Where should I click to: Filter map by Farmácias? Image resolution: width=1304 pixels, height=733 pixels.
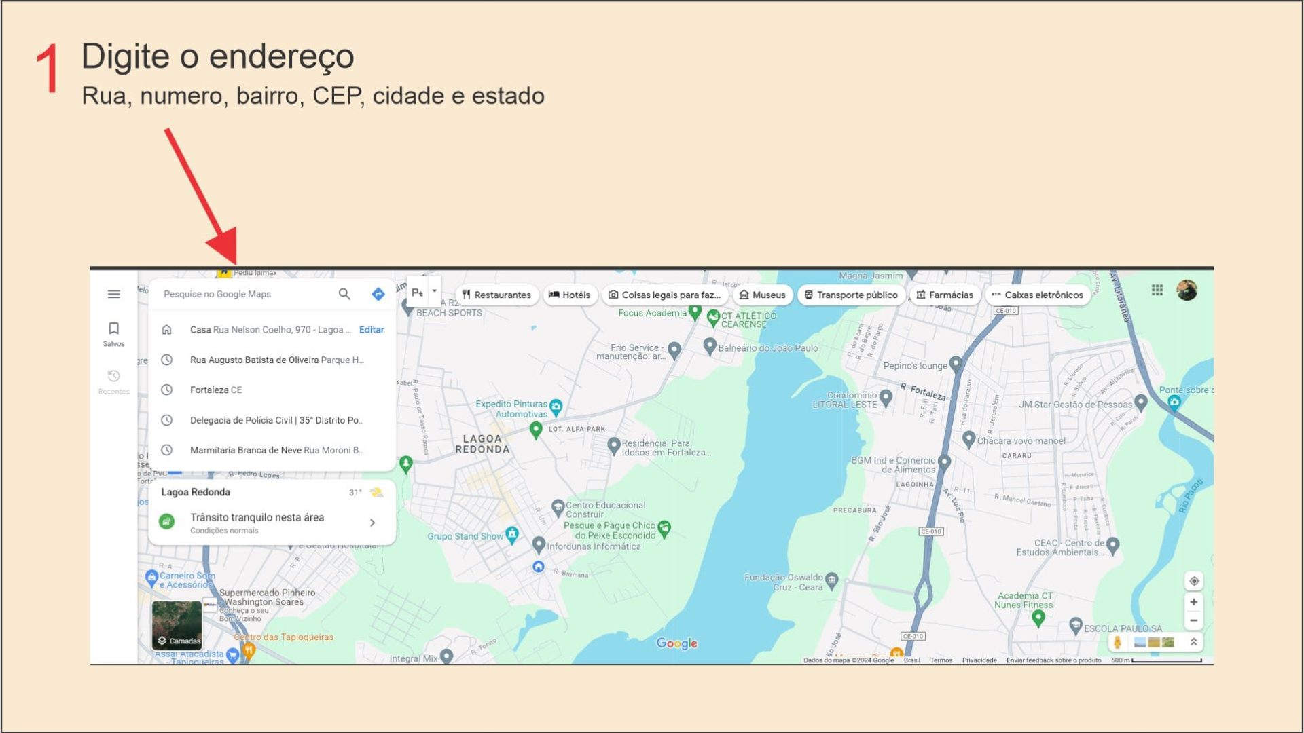click(x=945, y=295)
